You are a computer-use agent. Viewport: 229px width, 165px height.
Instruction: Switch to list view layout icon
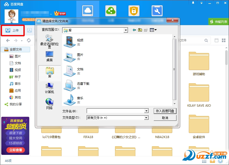217,40
